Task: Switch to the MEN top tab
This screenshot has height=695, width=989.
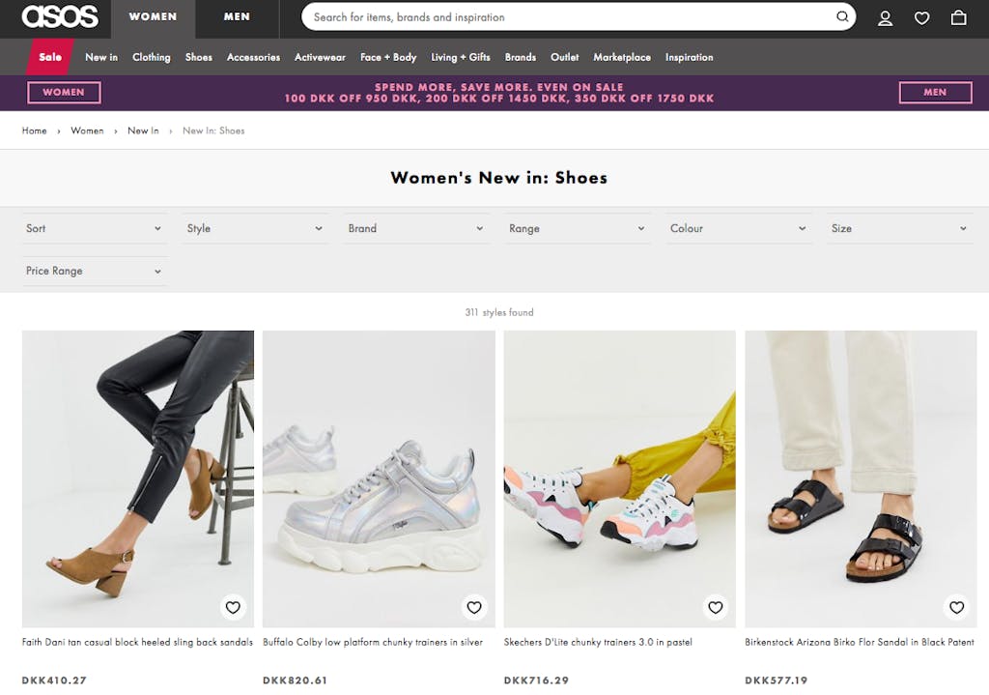Action: coord(238,17)
